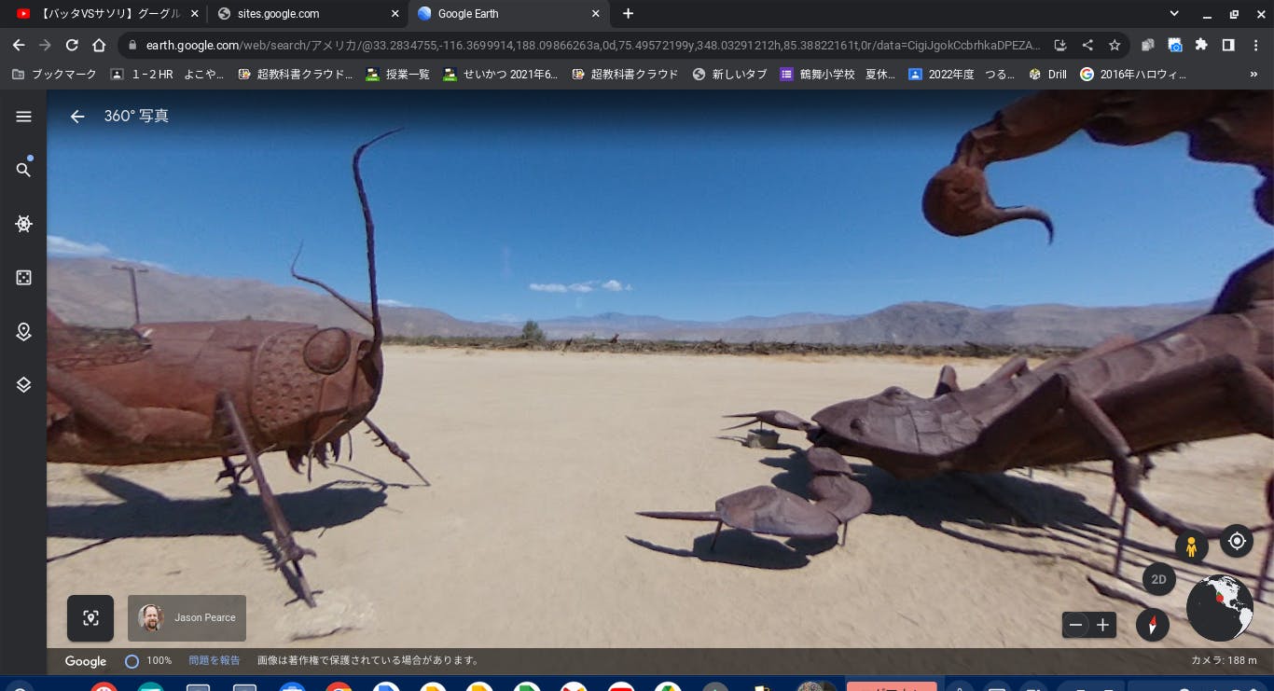1274x691 pixels.
Task: Open Jason Pearce photographer card
Action: [x=187, y=617]
